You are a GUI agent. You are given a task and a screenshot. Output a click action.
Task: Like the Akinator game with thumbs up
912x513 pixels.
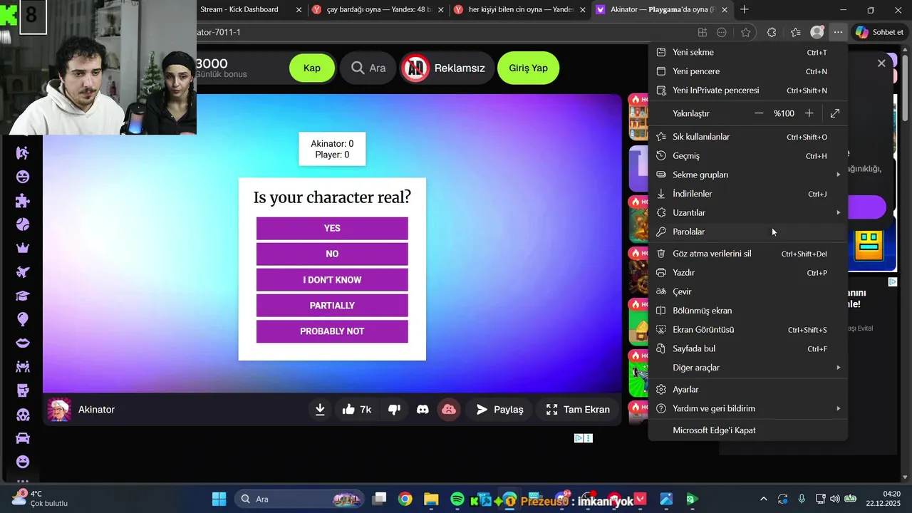click(356, 409)
